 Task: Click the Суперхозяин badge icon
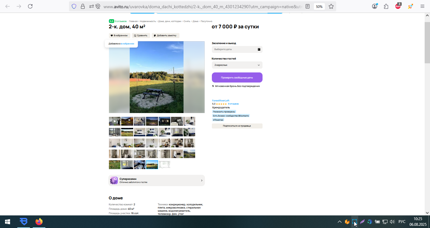pos(114,180)
